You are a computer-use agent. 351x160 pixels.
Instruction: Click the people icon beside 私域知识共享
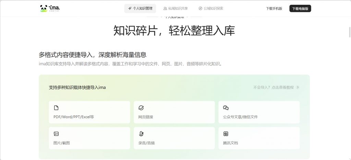pyautogui.click(x=165, y=9)
